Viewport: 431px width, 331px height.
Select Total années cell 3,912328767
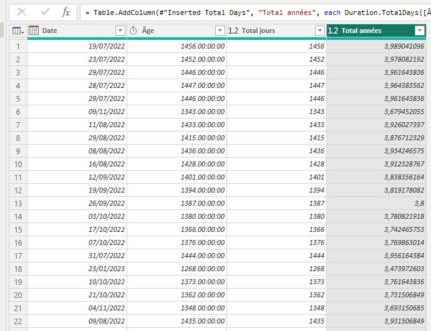point(376,165)
